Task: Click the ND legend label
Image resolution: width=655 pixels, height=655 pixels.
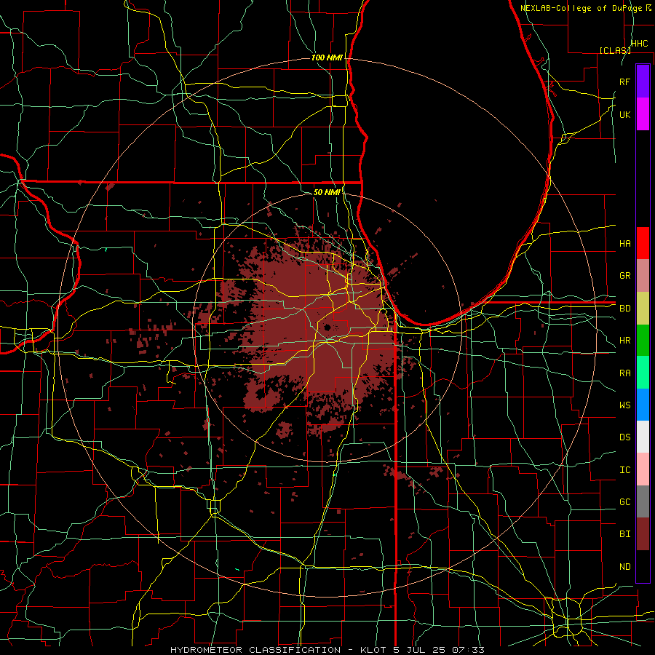Action: point(625,567)
